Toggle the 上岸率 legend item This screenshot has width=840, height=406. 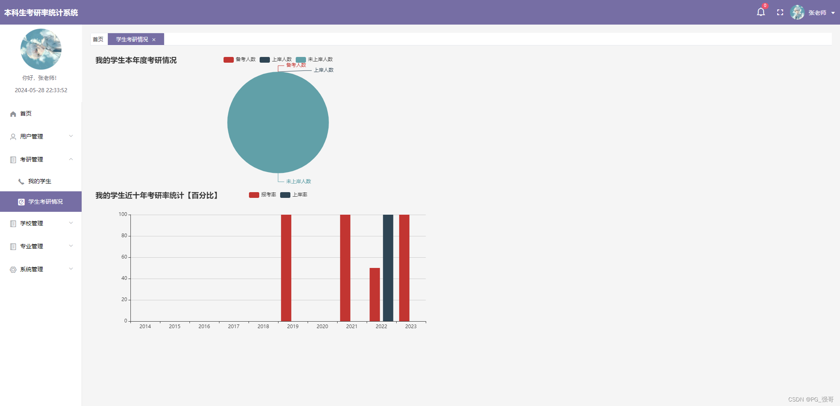pyautogui.click(x=294, y=195)
